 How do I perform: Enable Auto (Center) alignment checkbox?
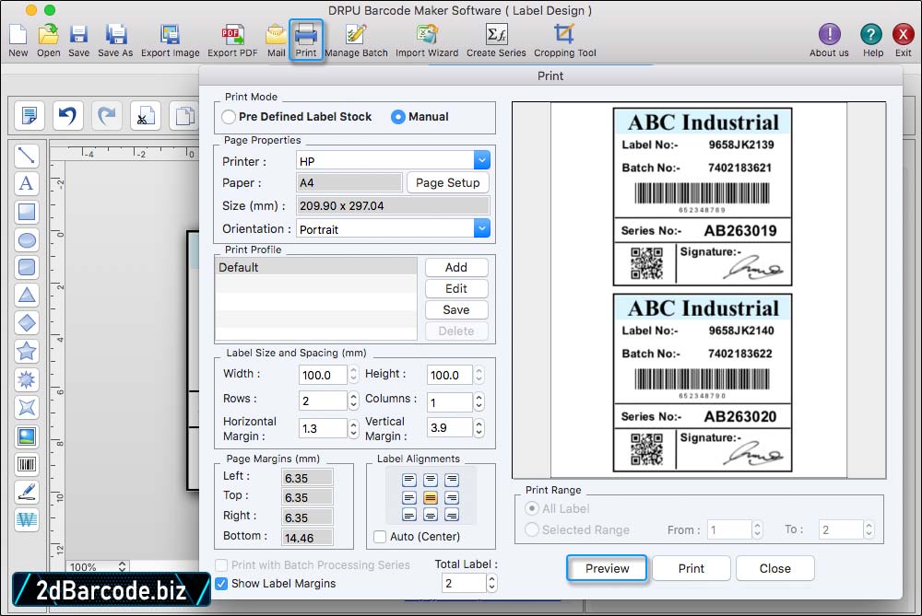380,537
